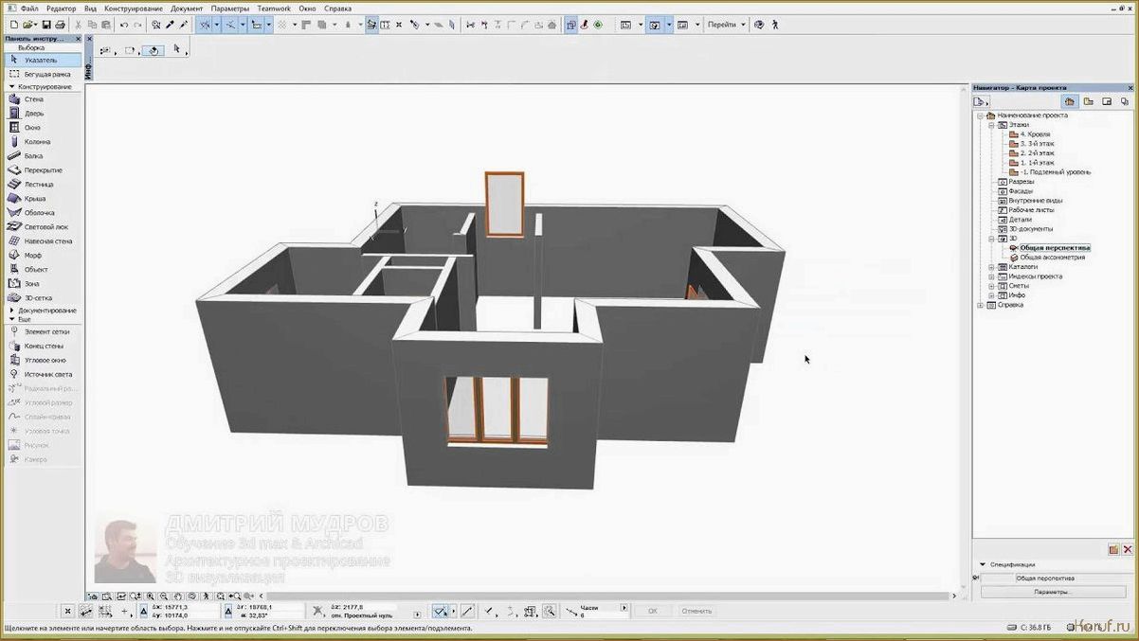The width and height of the screenshot is (1139, 641).
Task: Click the New file icon in toolbar
Action: click(12, 25)
